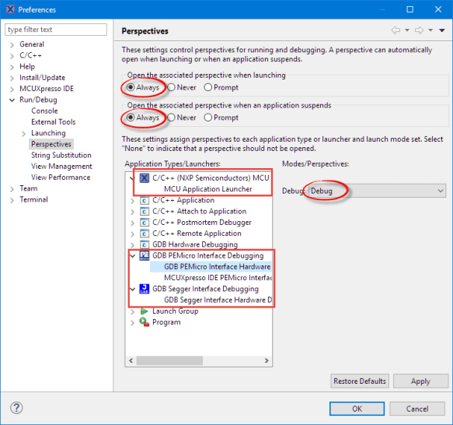The height and width of the screenshot is (425, 453).
Task: Open the view menu triangle icon
Action: click(441, 30)
